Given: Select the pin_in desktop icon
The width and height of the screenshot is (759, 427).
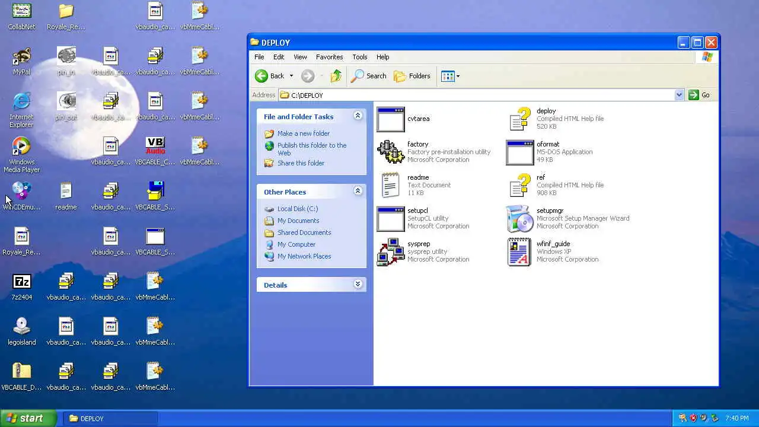Looking at the screenshot, I should click(x=66, y=61).
